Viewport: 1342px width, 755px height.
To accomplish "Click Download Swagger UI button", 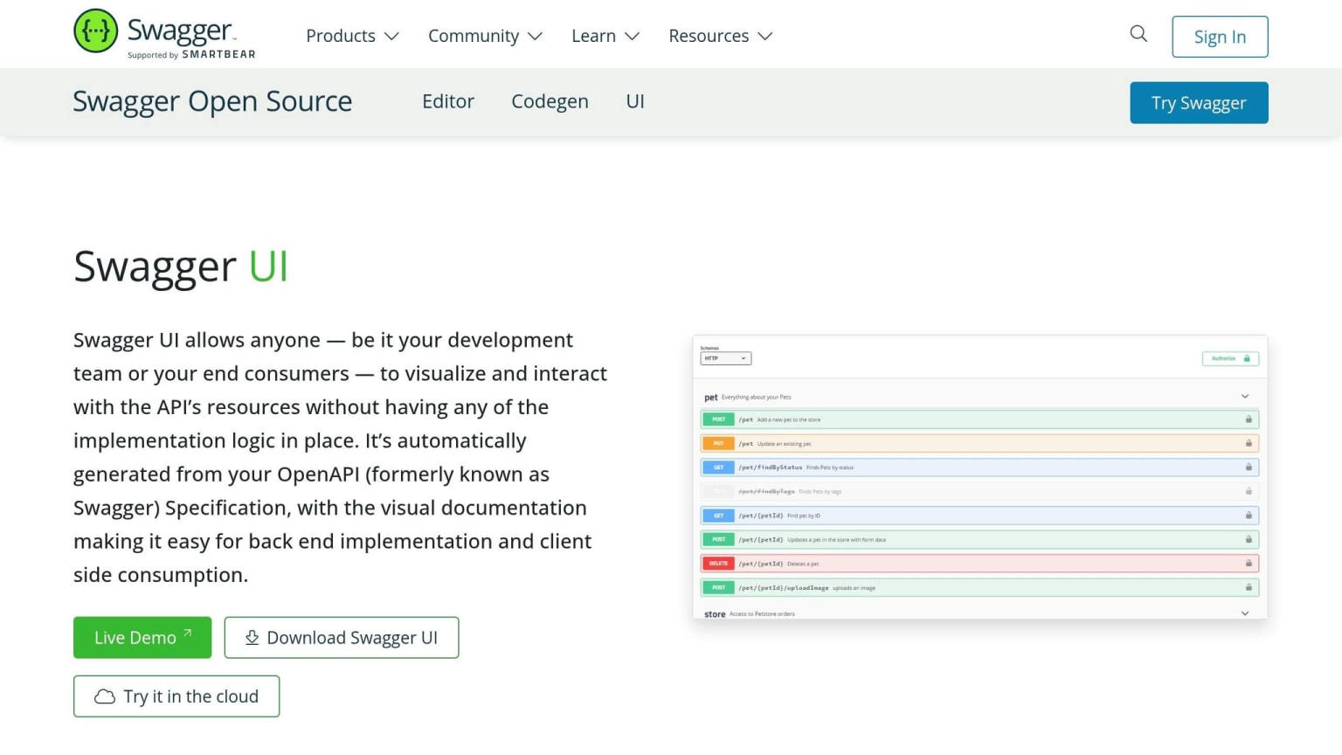I will (x=342, y=638).
